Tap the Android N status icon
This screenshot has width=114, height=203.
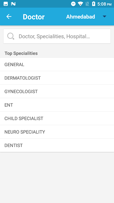[13, 4]
